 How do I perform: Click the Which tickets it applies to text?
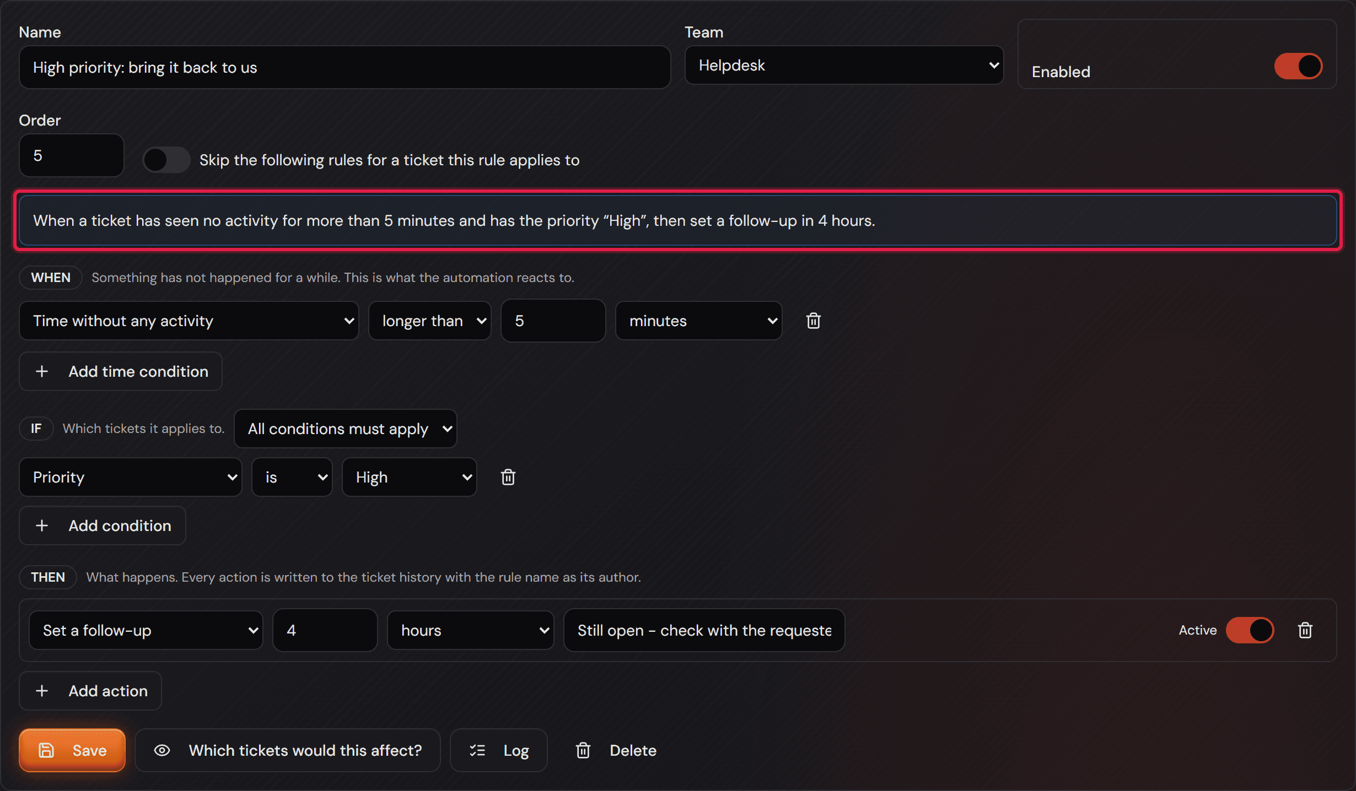pyautogui.click(x=143, y=429)
